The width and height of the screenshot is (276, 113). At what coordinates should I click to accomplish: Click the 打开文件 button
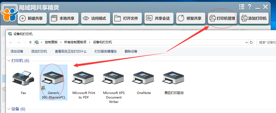point(127,18)
